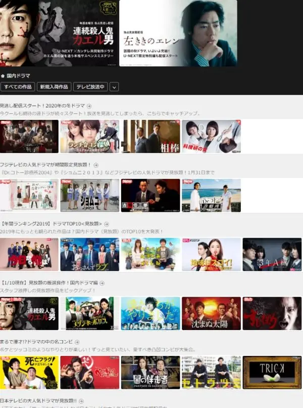Screen dimensions: 303x408
Task: Open the ドラマの中の名コンビ section arrow icon
Action: tap(77, 342)
